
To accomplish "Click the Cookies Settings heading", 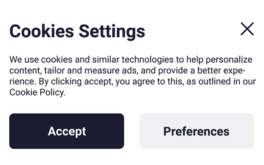I will pos(77,31).
